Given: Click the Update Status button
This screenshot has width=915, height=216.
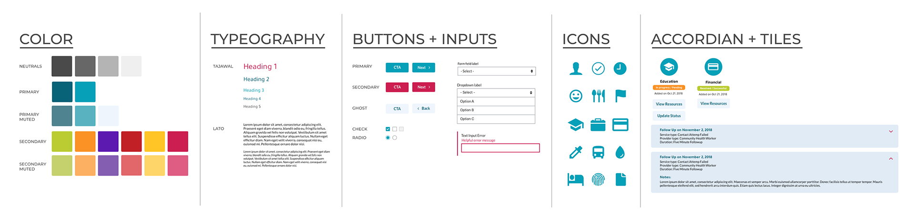Looking at the screenshot, I should coord(669,116).
